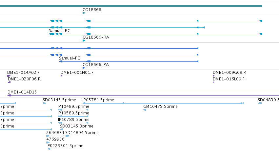Screen dimensions: 279x151
Task: Click the SD04839 arrow glyph
Action: [x=260, y=103]
